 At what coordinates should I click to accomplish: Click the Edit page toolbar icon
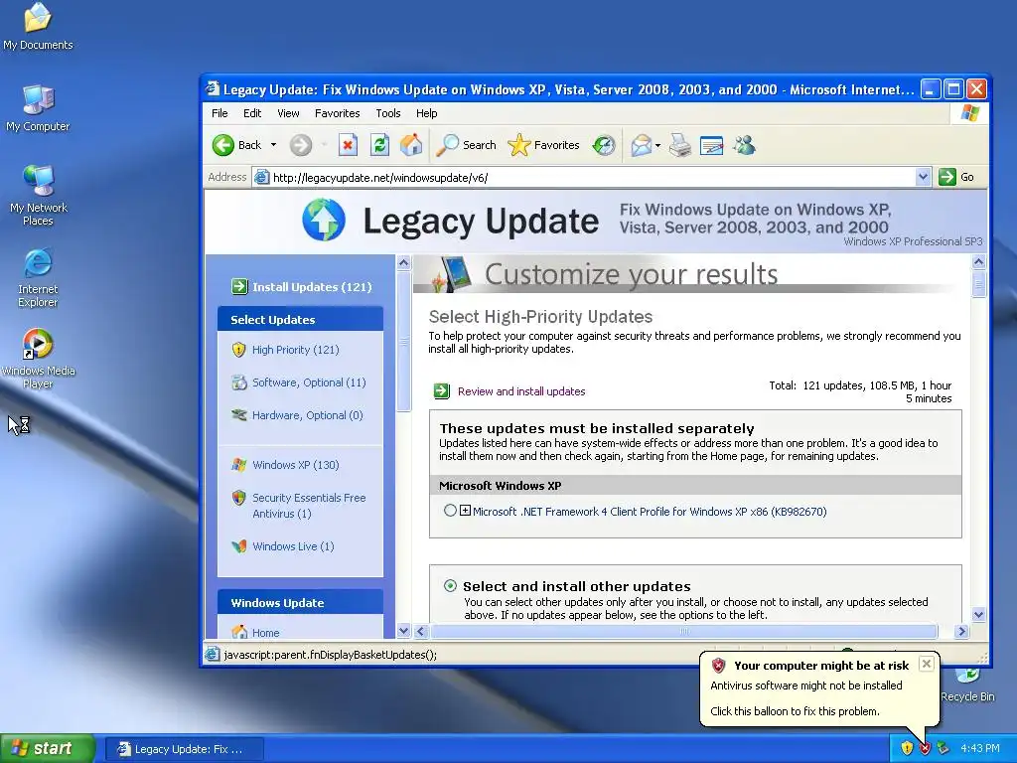(x=711, y=145)
